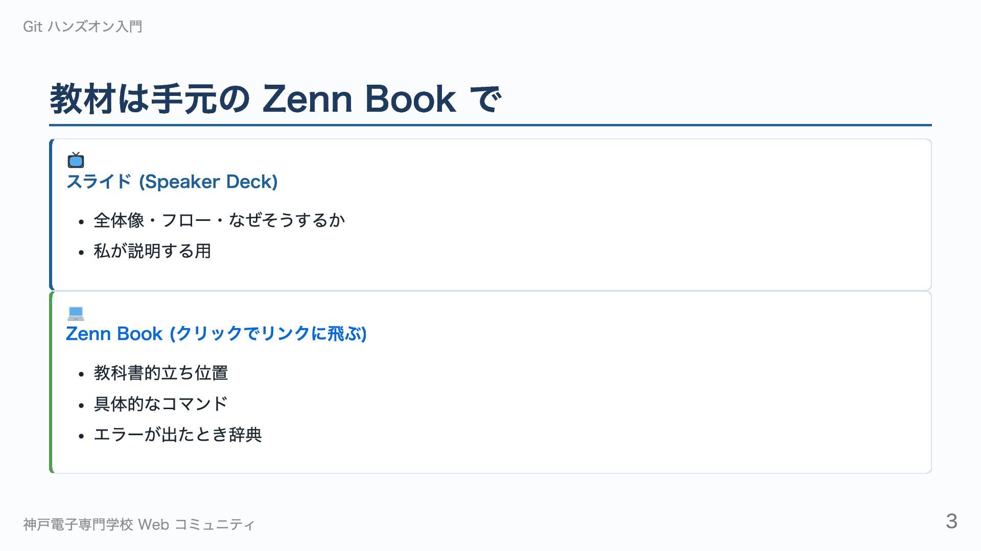
Task: Click the blue left border of the slide card
Action: [51, 214]
